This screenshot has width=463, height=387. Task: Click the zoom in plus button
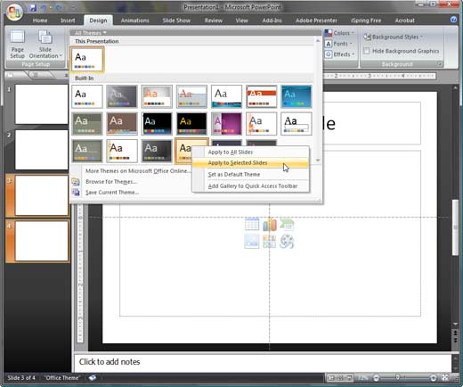pyautogui.click(x=434, y=378)
